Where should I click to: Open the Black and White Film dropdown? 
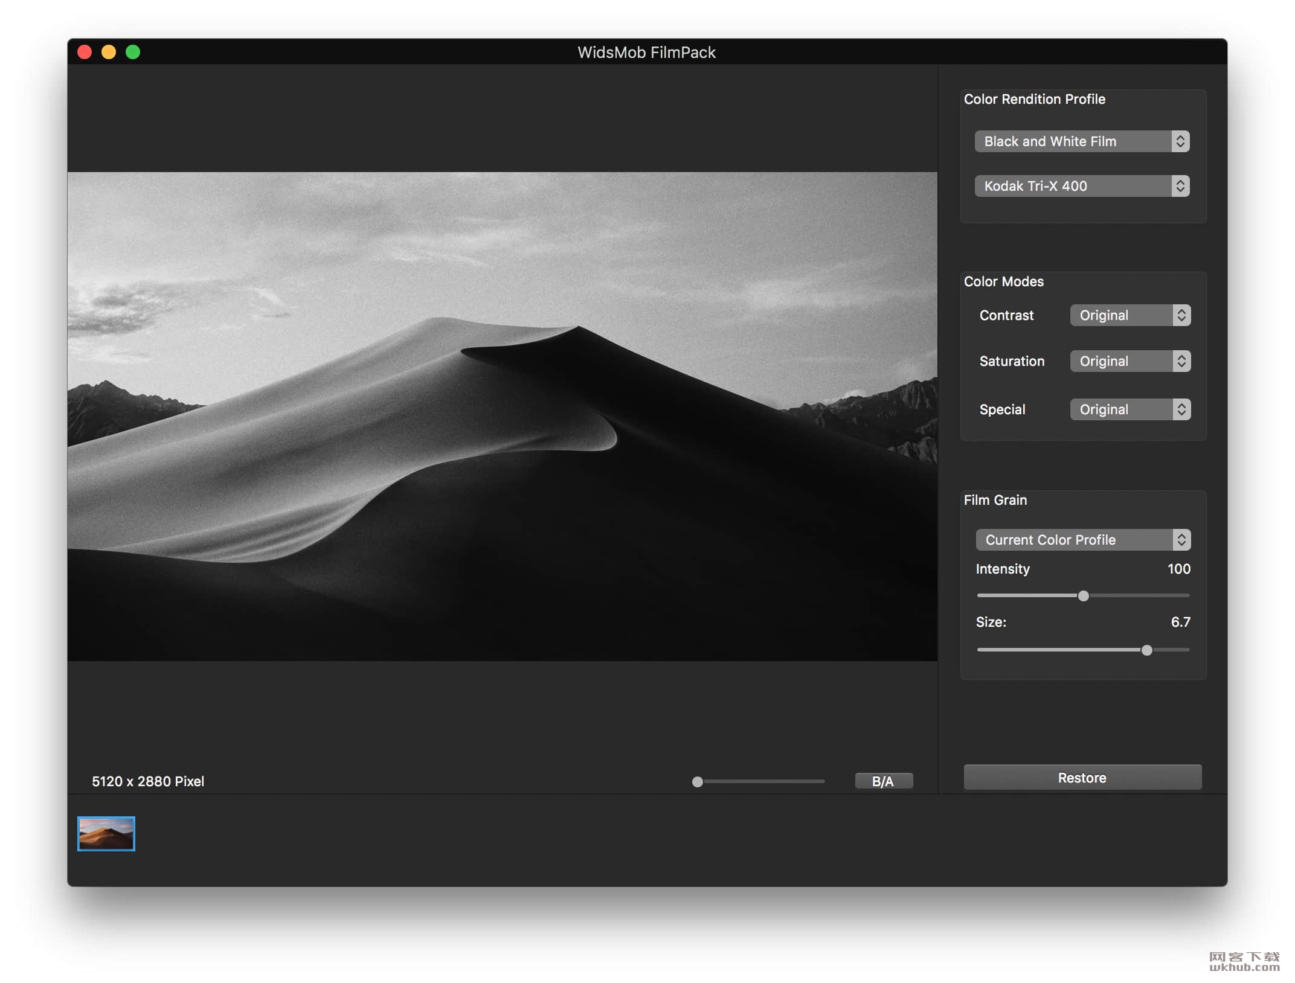[x=1082, y=141]
